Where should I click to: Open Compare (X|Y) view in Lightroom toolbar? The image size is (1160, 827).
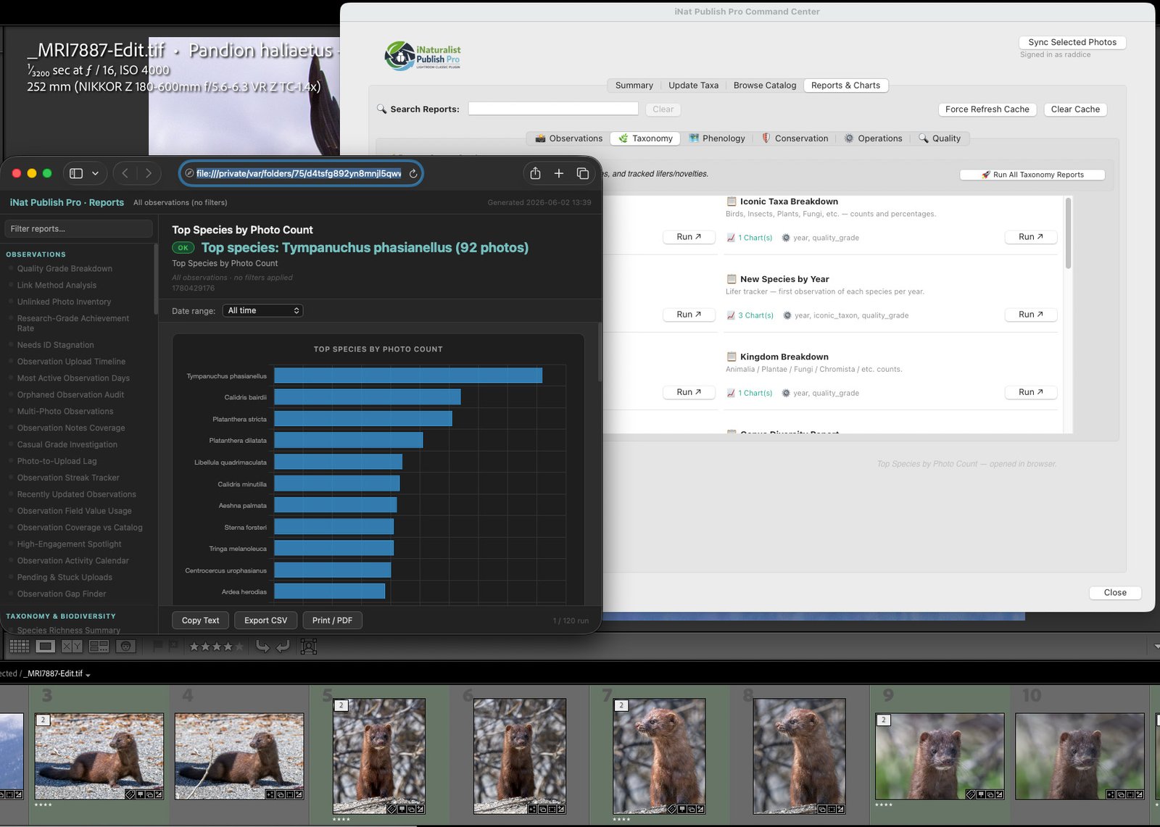[72, 646]
